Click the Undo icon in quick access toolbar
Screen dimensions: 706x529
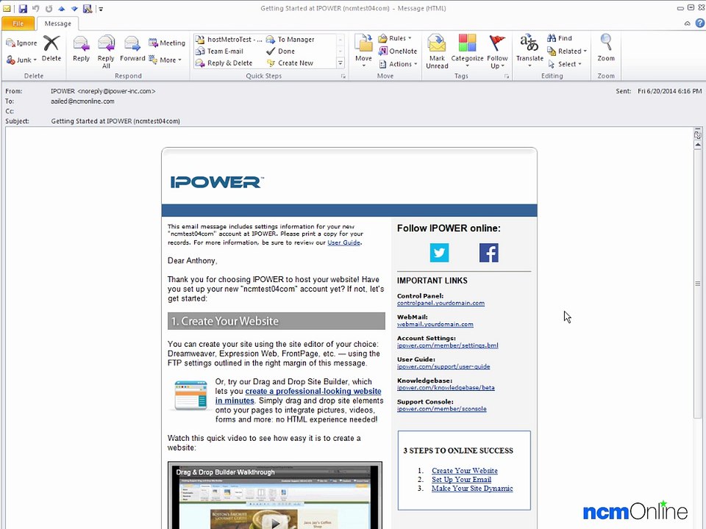click(35, 8)
